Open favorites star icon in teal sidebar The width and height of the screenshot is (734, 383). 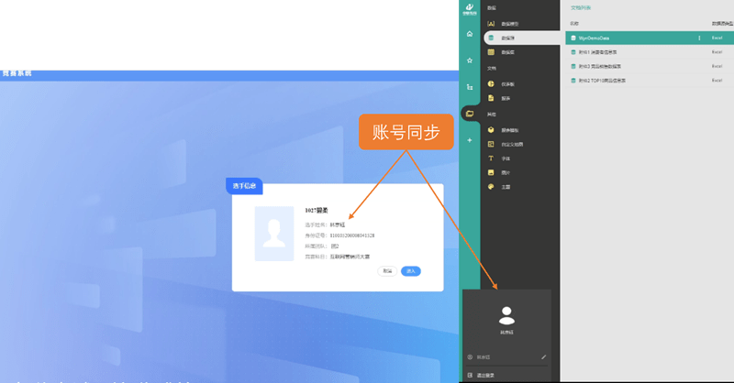pyautogui.click(x=470, y=60)
